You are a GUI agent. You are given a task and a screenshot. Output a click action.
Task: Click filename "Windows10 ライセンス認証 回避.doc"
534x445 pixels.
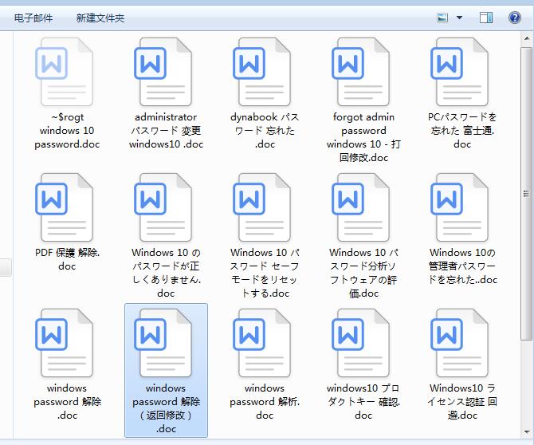(462, 401)
